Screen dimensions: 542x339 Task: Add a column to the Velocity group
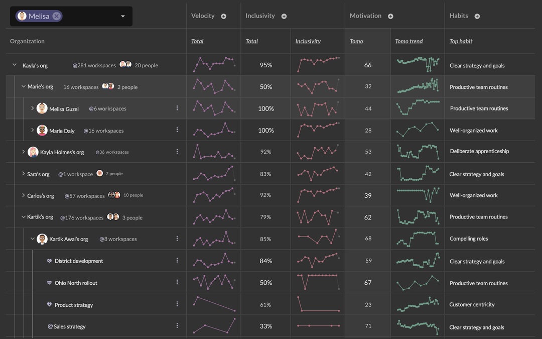[224, 16]
